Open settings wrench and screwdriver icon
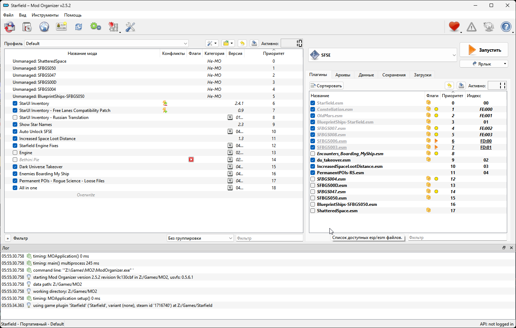Viewport: 516px width, 328px height. pyautogui.click(x=130, y=27)
